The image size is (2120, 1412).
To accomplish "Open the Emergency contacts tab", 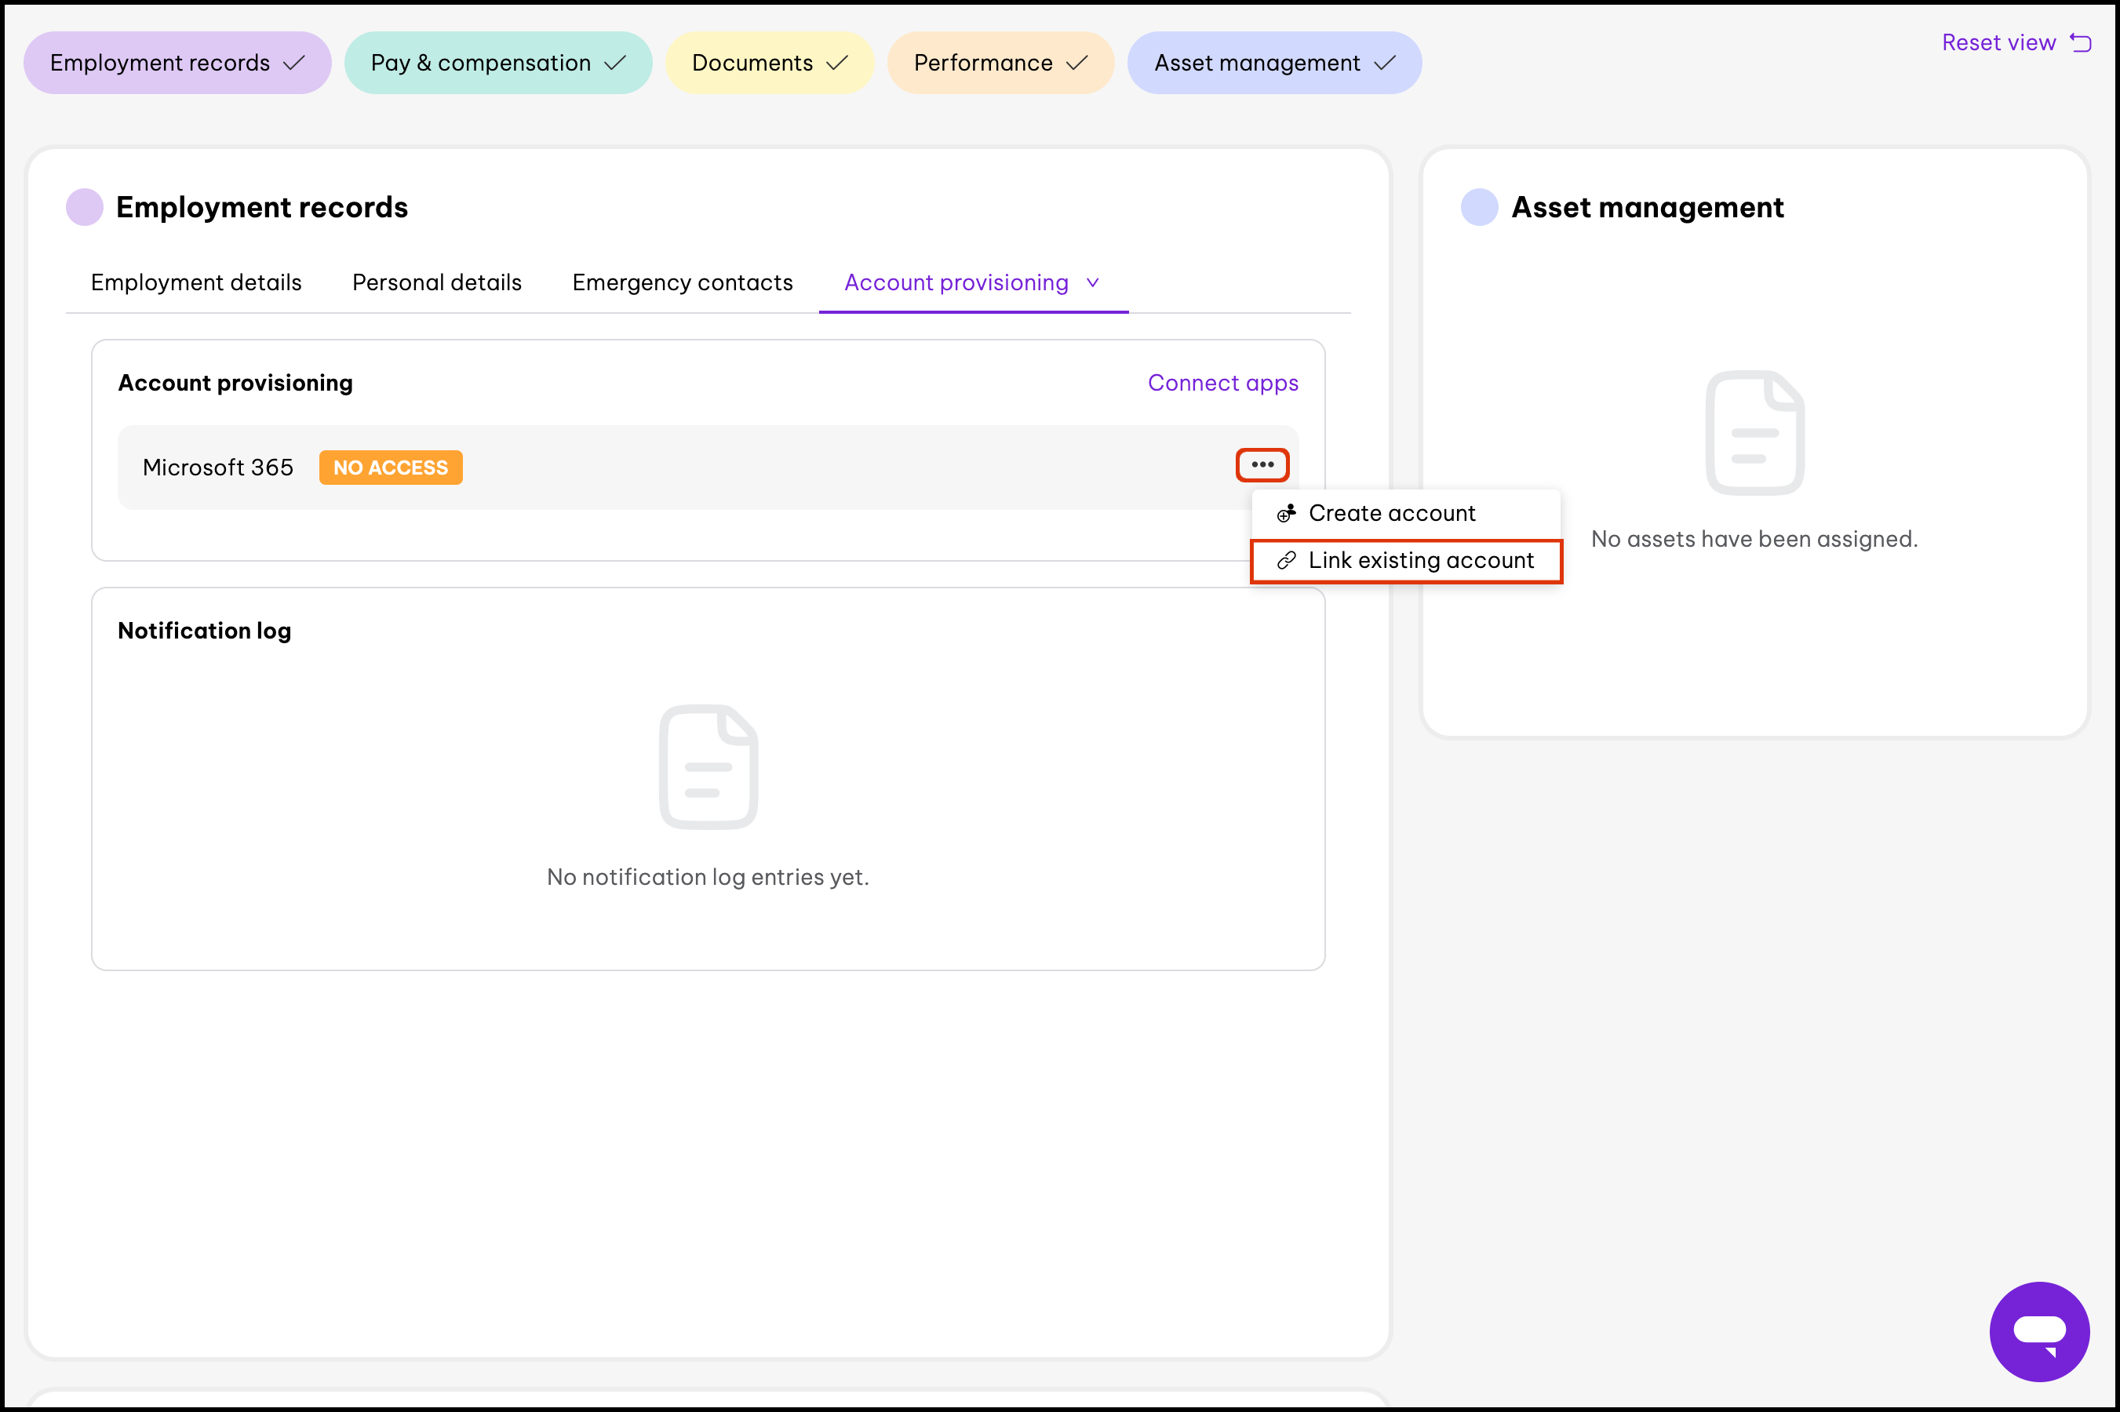I will [x=682, y=282].
